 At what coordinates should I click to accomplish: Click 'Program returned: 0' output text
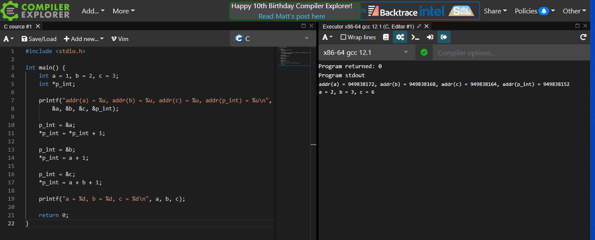pos(350,66)
